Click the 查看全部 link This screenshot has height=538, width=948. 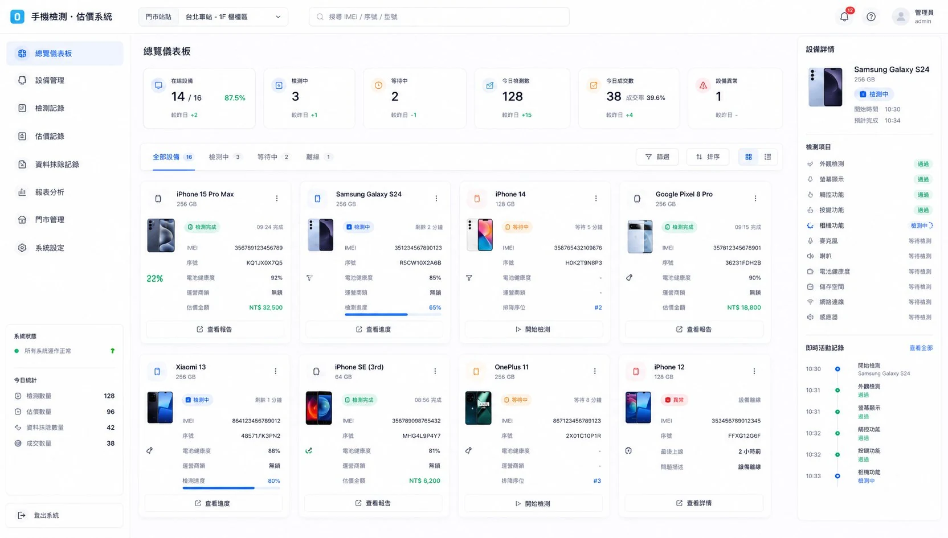[x=921, y=348]
